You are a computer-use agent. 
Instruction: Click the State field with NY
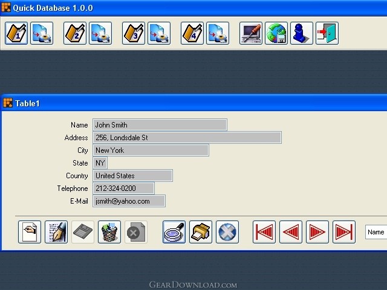[100, 163]
